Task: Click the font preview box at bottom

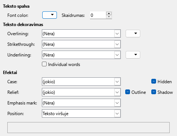Action: (88, 128)
